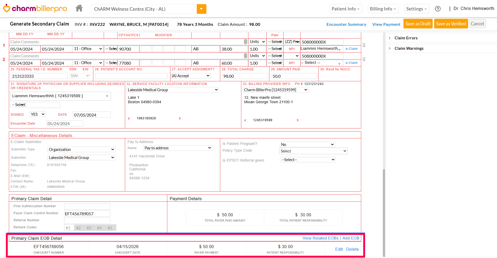Open Signed YES dropdown
The image size is (497, 258).
click(x=38, y=114)
